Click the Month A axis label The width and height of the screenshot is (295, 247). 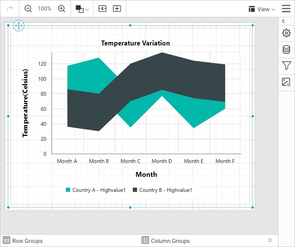pyautogui.click(x=67, y=161)
